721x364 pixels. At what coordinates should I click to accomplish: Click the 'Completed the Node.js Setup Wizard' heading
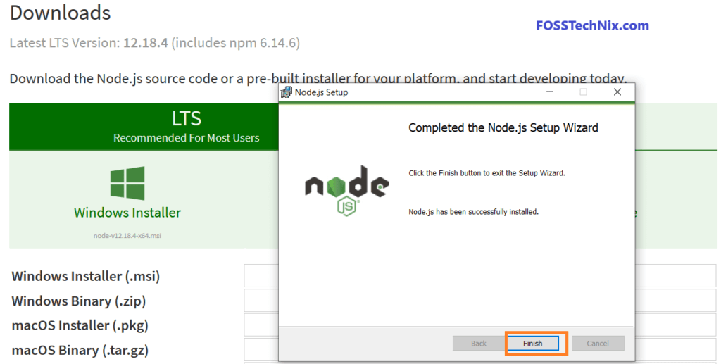click(503, 127)
